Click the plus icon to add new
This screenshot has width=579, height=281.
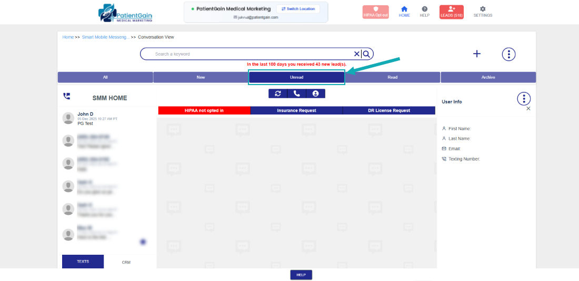pyautogui.click(x=477, y=54)
